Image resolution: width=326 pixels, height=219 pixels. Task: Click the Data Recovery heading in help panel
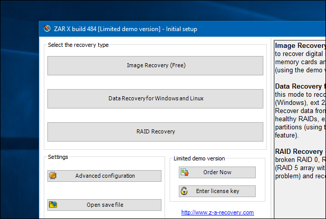(298, 86)
